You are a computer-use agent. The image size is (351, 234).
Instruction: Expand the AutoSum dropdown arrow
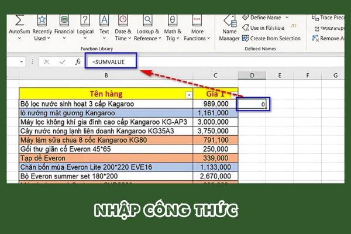(19, 38)
